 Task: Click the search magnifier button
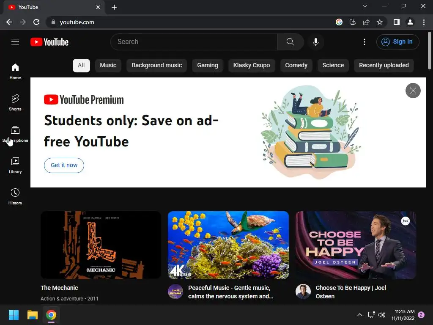(290, 42)
